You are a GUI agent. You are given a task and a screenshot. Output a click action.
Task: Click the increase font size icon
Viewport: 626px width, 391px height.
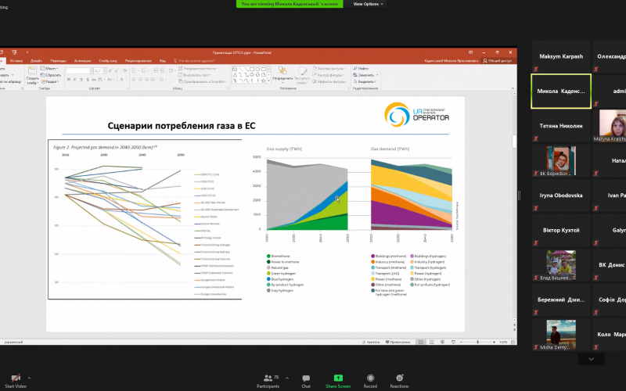110,70
